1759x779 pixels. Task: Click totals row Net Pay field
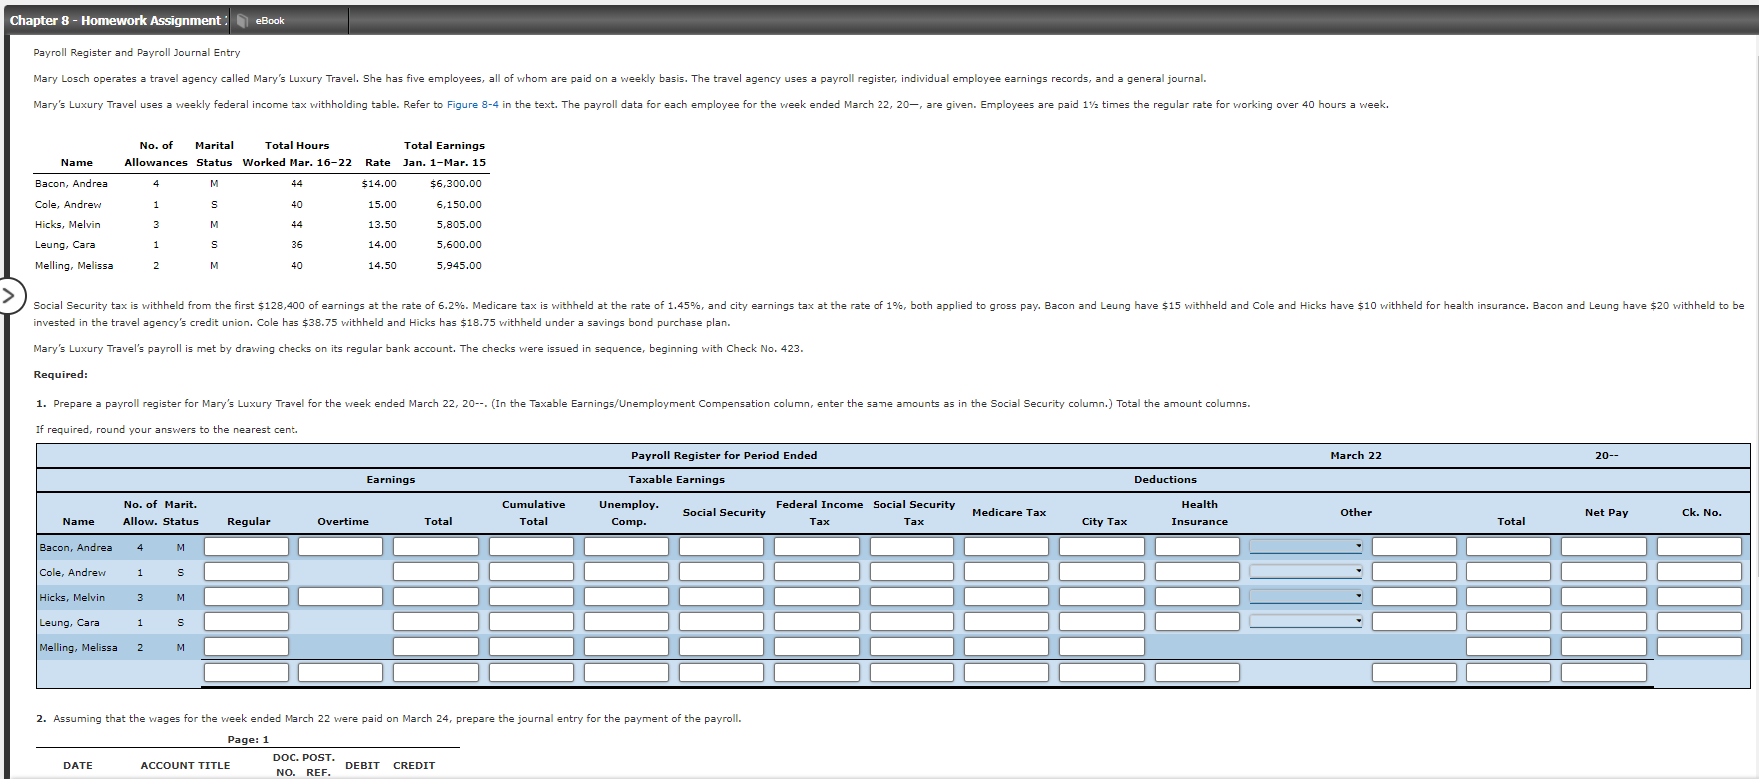(x=1604, y=673)
